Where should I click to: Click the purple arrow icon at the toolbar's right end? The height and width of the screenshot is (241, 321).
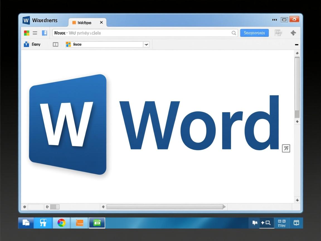(x=294, y=33)
